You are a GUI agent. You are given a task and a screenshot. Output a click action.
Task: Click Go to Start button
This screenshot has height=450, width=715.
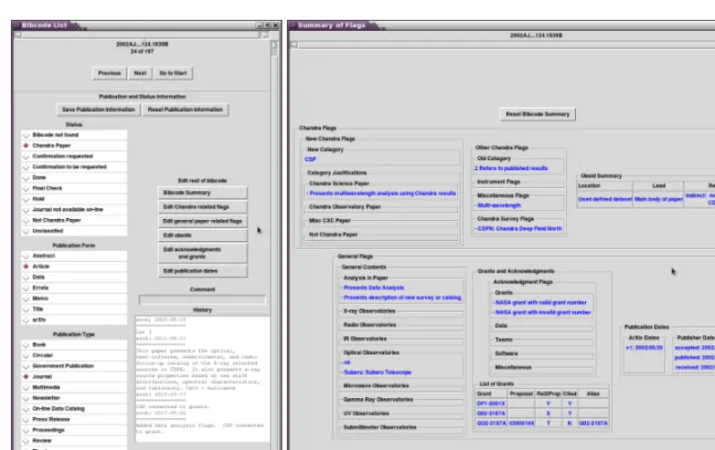(x=174, y=73)
